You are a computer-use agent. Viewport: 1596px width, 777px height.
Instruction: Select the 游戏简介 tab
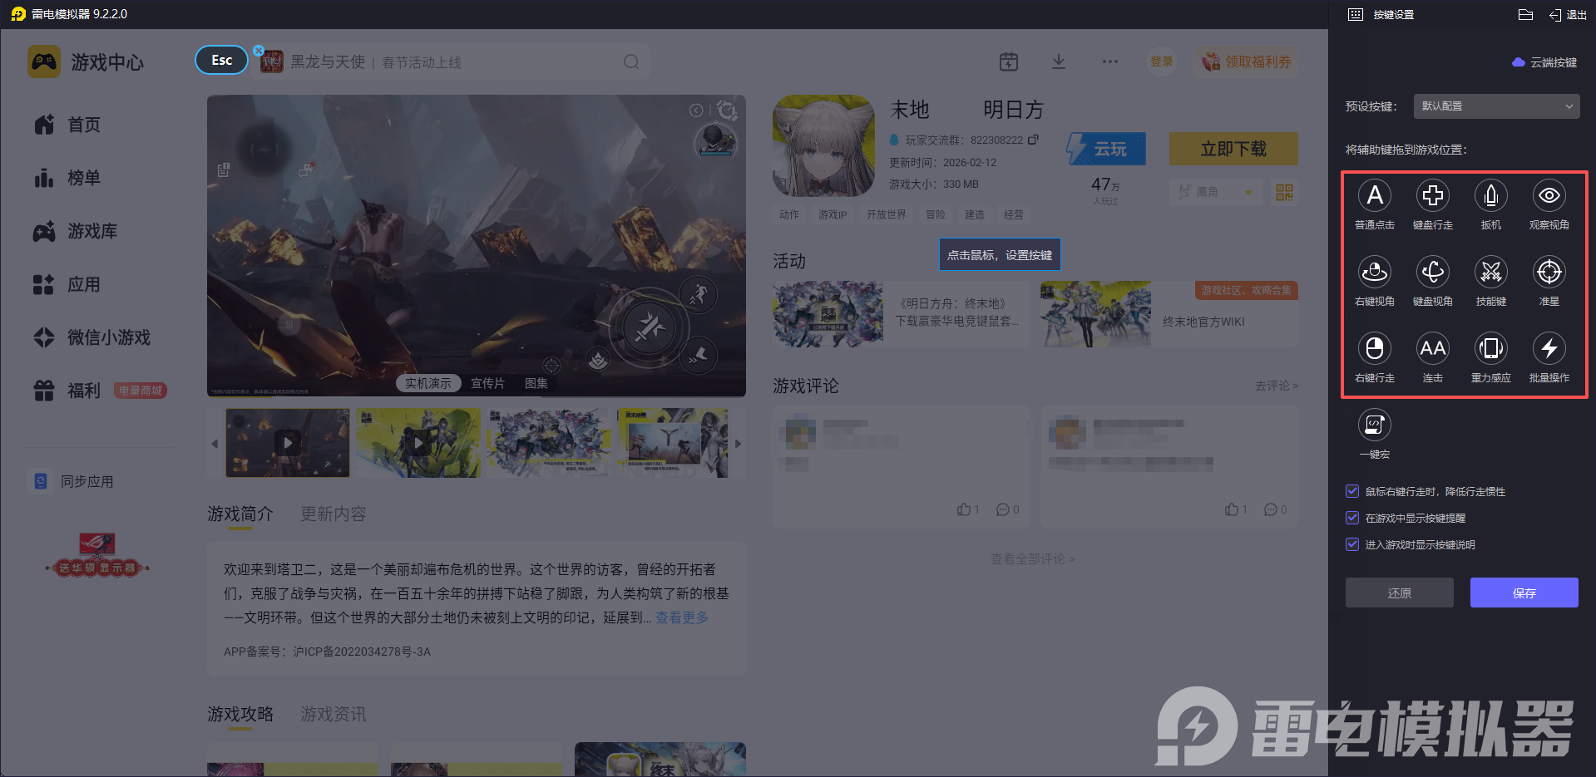240,514
